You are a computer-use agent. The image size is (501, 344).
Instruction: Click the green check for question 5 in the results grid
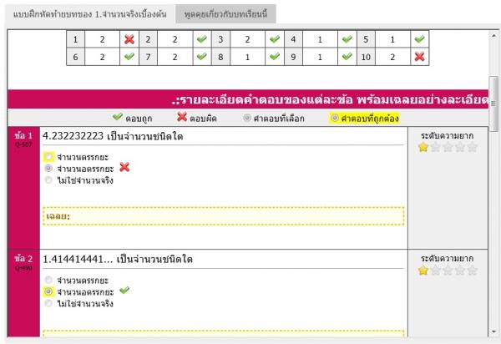click(x=419, y=39)
